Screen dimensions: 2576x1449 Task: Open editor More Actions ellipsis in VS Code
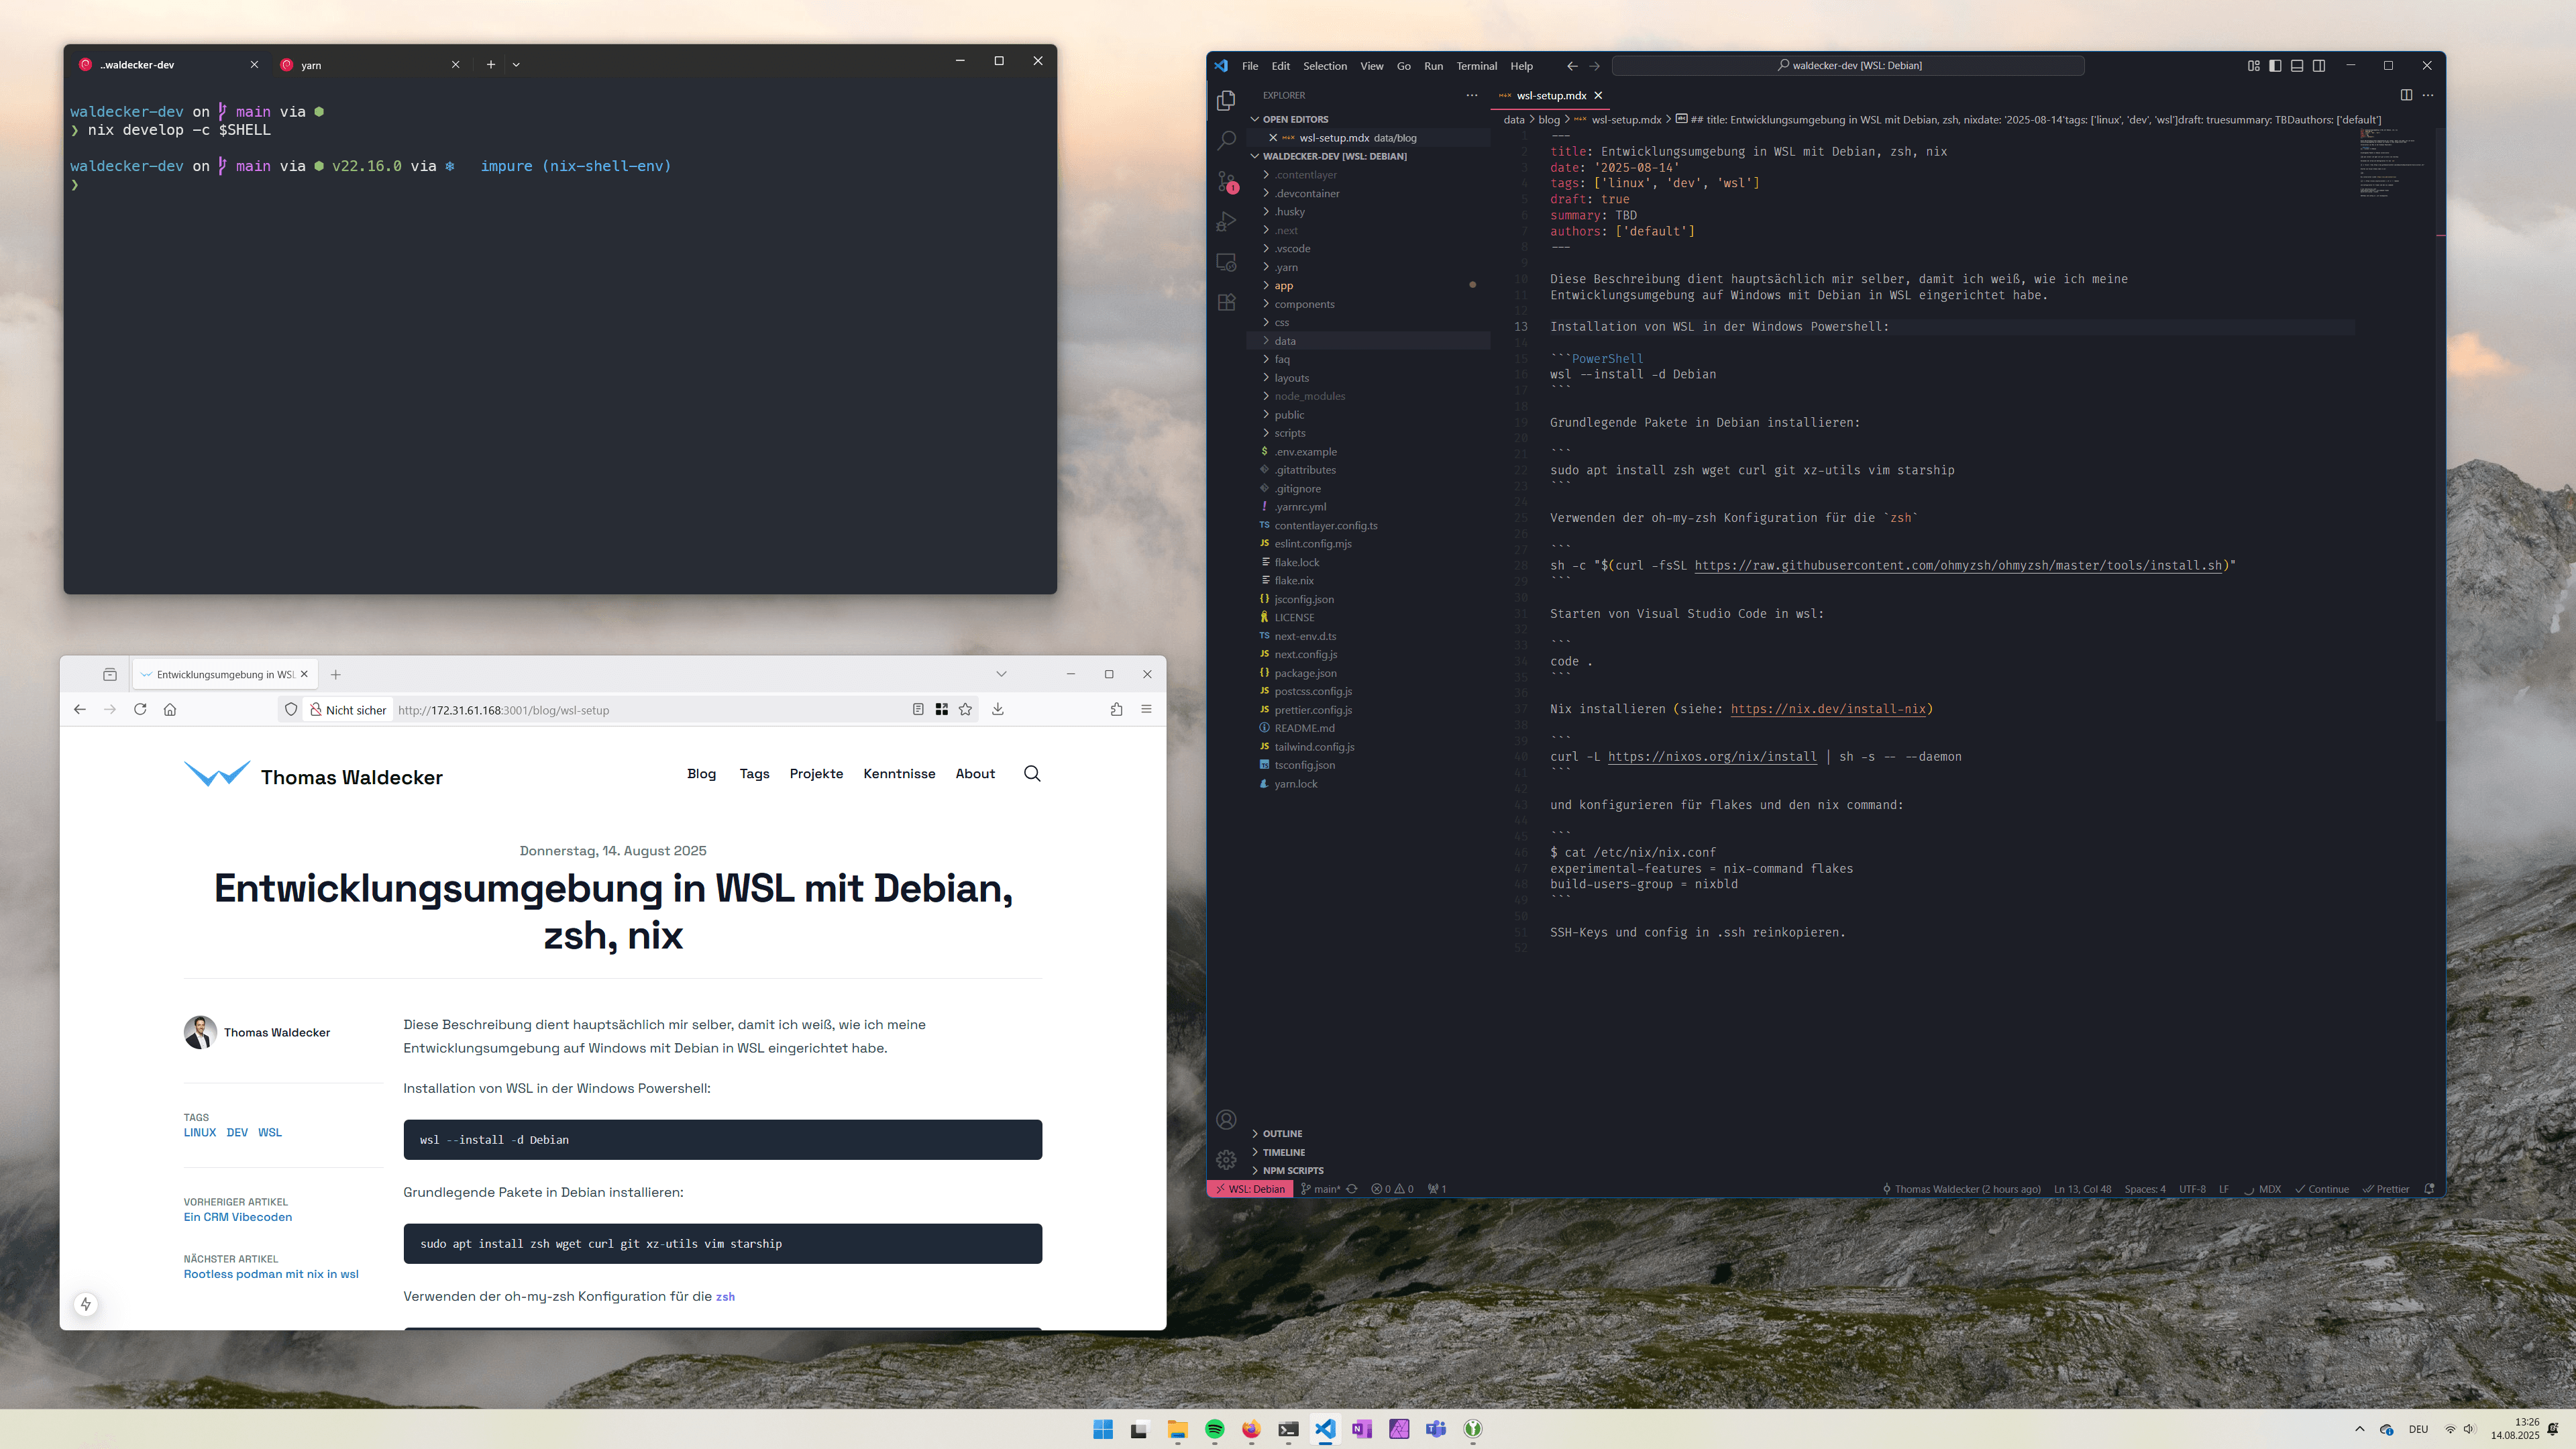click(2428, 95)
